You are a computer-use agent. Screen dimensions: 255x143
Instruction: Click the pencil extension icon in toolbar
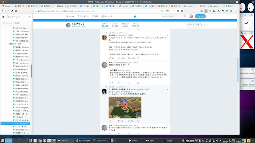pos(219,11)
